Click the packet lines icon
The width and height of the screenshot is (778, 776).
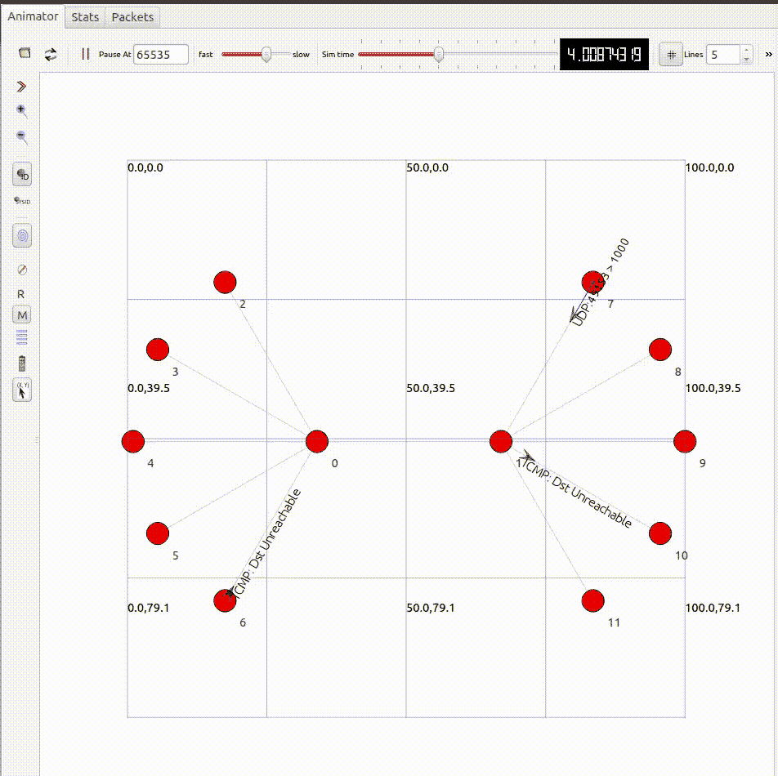[x=22, y=337]
